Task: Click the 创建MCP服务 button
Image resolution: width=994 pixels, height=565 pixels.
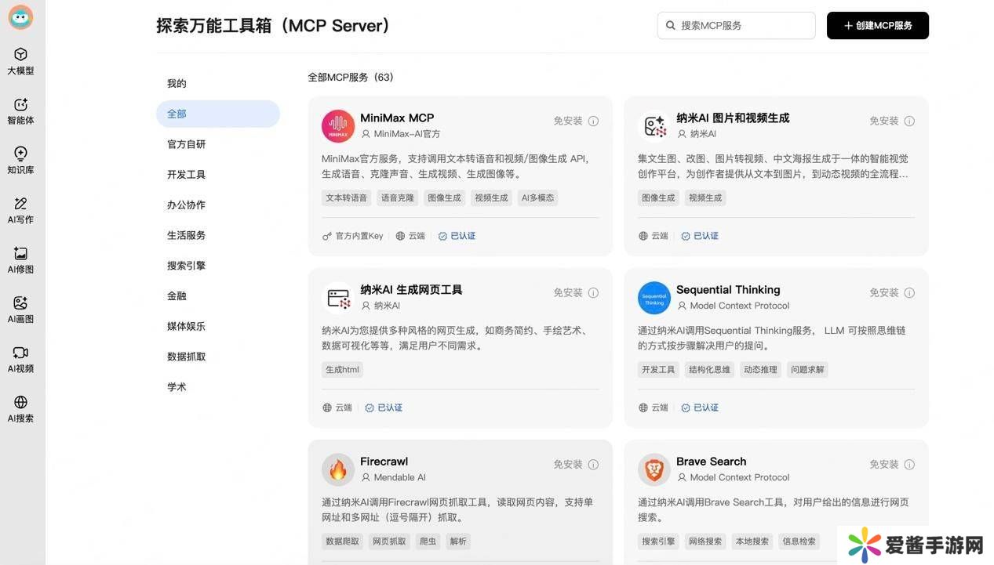Action: (x=877, y=25)
